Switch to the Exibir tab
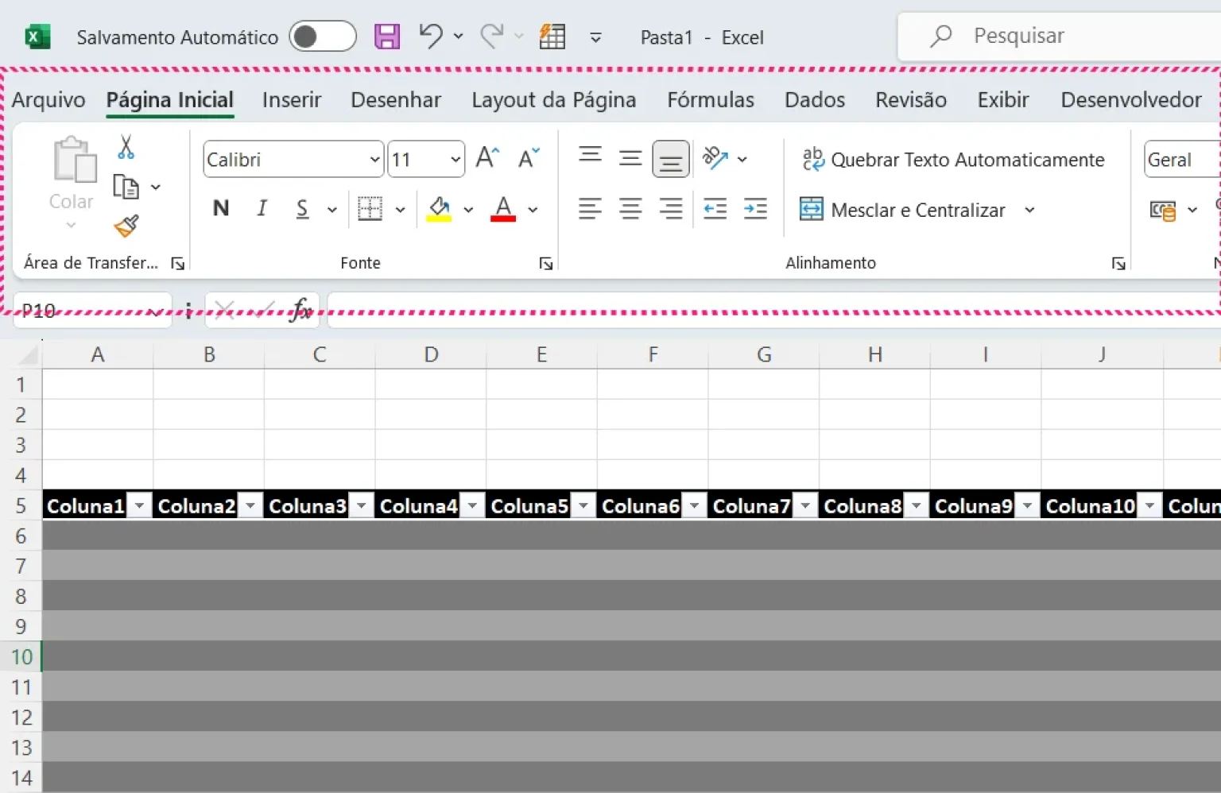 point(1003,99)
